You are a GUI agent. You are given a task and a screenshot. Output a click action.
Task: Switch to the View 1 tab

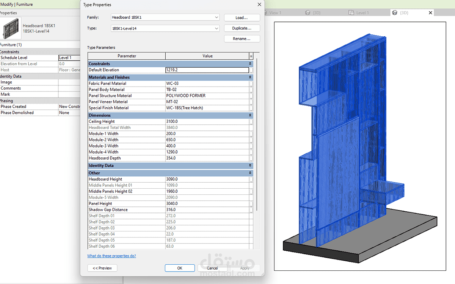pyautogui.click(x=275, y=13)
